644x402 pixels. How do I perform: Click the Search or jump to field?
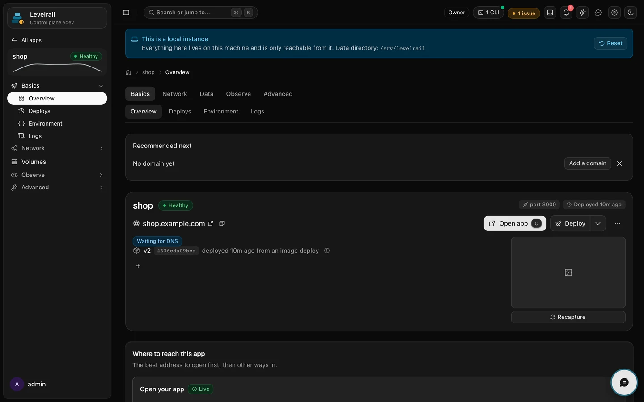pyautogui.click(x=200, y=13)
